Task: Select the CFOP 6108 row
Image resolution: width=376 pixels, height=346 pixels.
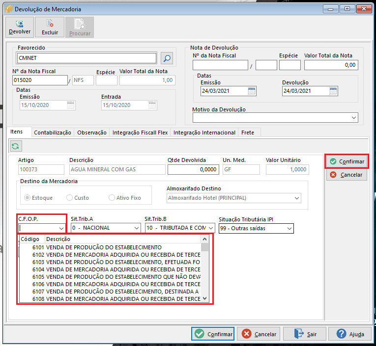Action: point(110,299)
